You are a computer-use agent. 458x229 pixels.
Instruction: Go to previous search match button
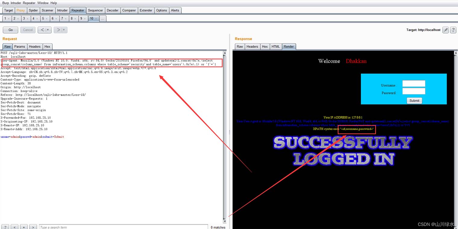15,227
